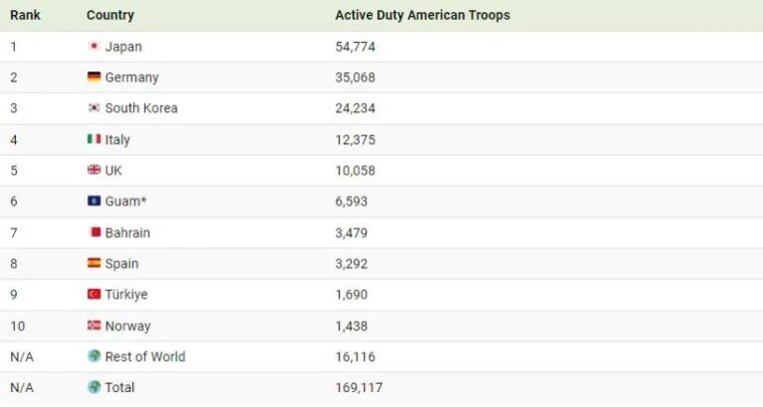Image resolution: width=763 pixels, height=407 pixels.
Task: Click the Türkiye flag icon
Action: pos(94,294)
